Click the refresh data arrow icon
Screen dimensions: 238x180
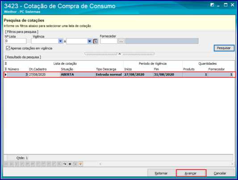pos(65,164)
